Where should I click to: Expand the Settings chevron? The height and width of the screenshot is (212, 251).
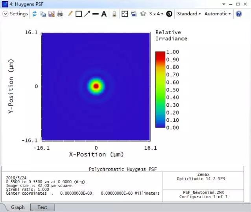(x=6, y=14)
